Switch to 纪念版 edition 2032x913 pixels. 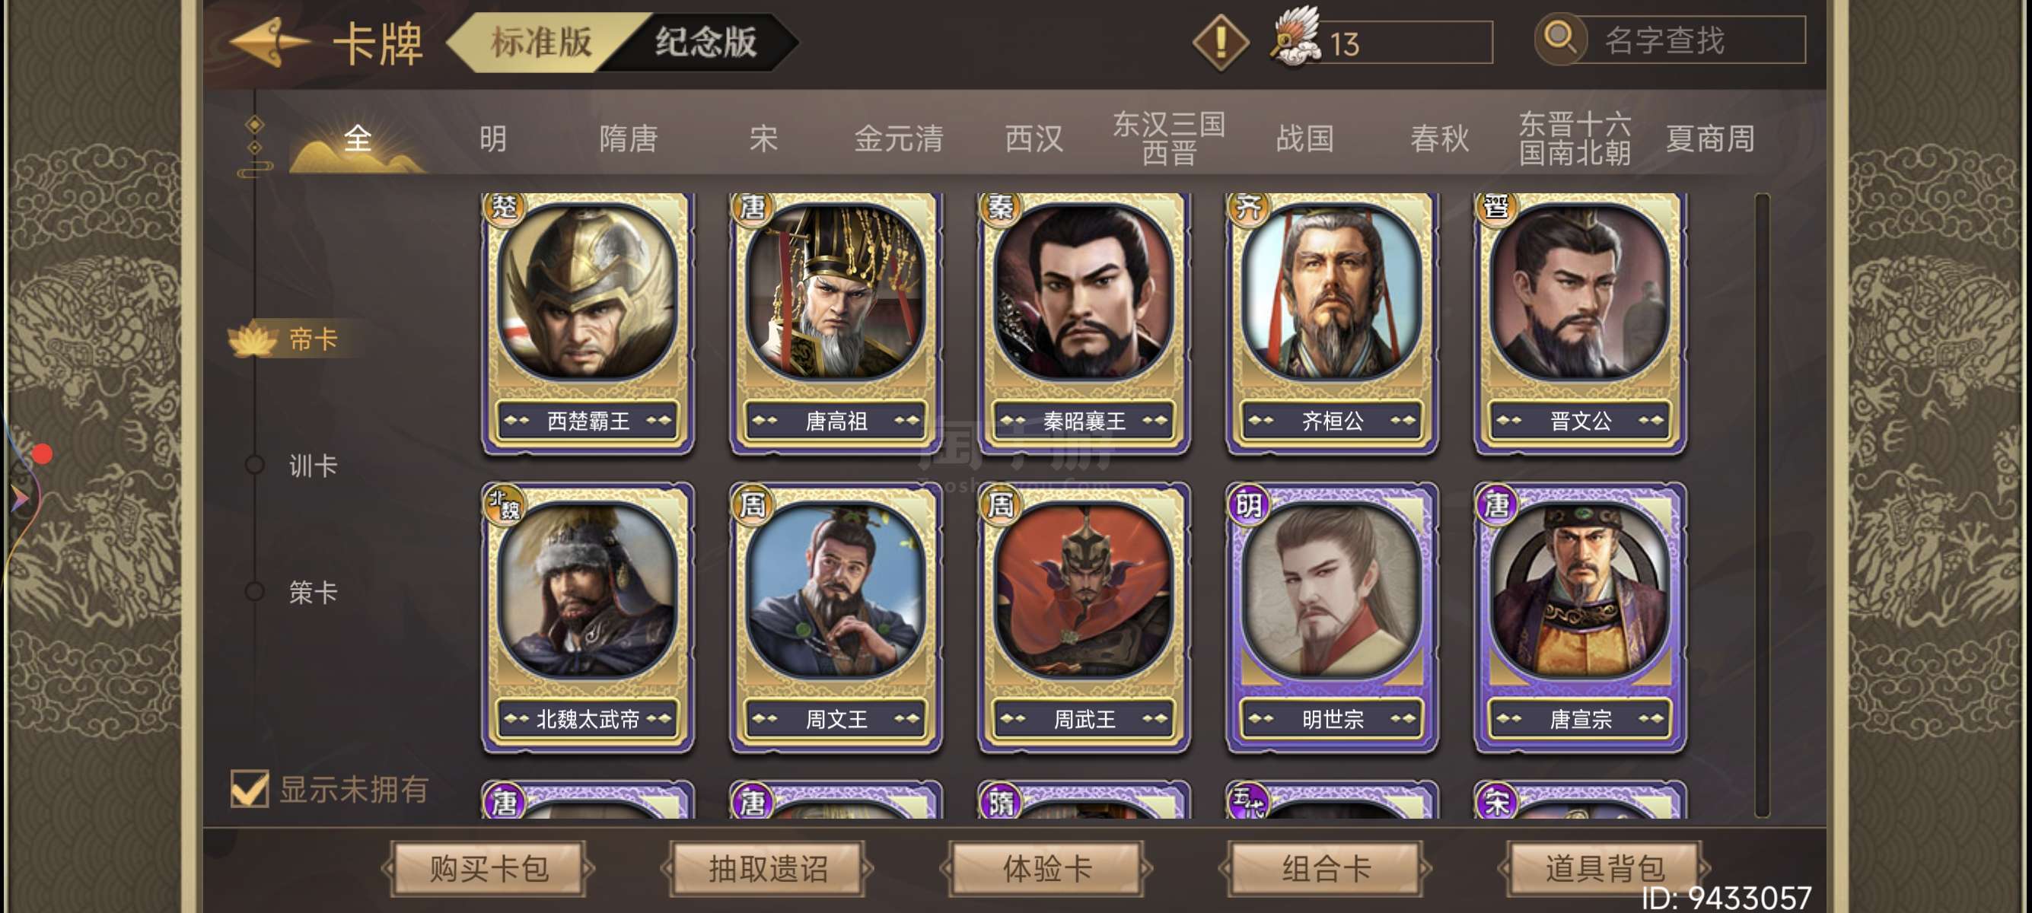coord(705,42)
